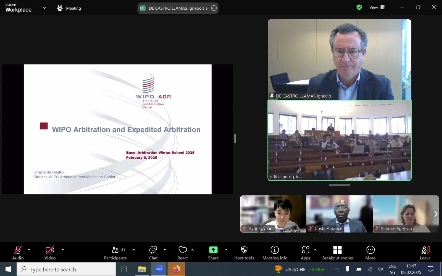The width and height of the screenshot is (442, 276).
Task: Expand audio options arrow next to Audio
Action: [x=29, y=250]
